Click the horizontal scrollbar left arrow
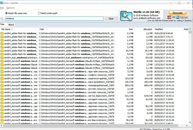Image resolution: width=193 pixels, height=130 pixels. coord(1,126)
